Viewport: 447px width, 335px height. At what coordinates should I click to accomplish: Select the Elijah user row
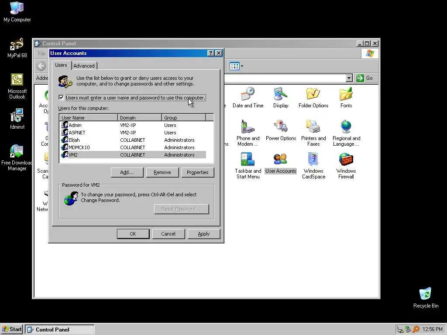tap(133, 140)
